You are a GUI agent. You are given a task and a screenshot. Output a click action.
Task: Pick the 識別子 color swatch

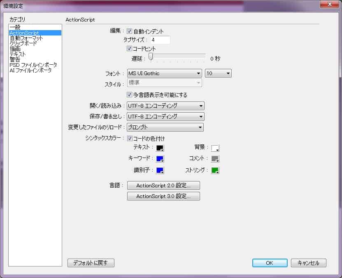click(x=160, y=170)
